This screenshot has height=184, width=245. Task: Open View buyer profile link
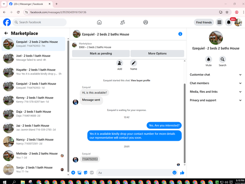(140, 80)
